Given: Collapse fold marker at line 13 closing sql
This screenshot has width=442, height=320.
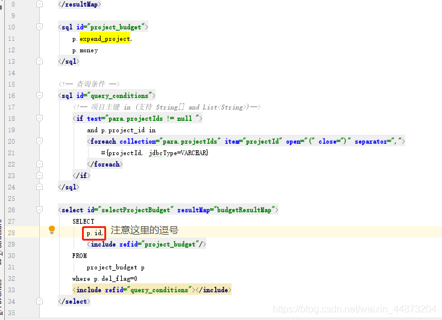Looking at the screenshot, I should tap(40, 61).
